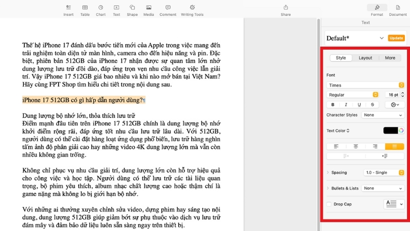Open Writing Tools

192,10
